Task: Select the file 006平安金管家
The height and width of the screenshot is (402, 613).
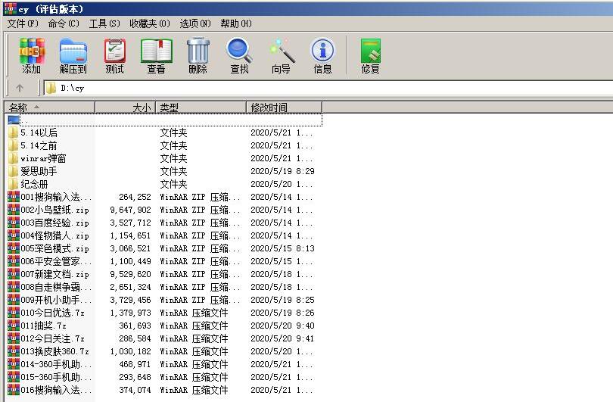Action: (56, 261)
